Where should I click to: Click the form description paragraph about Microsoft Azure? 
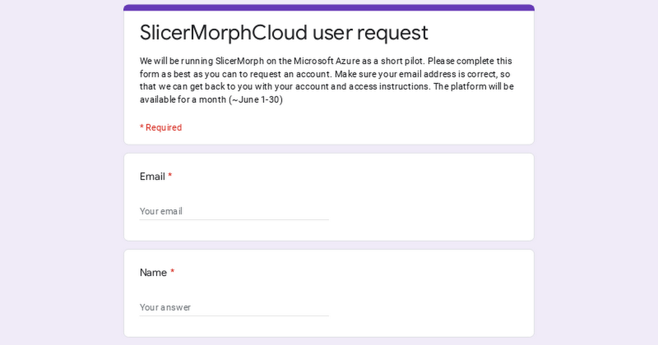(x=327, y=81)
